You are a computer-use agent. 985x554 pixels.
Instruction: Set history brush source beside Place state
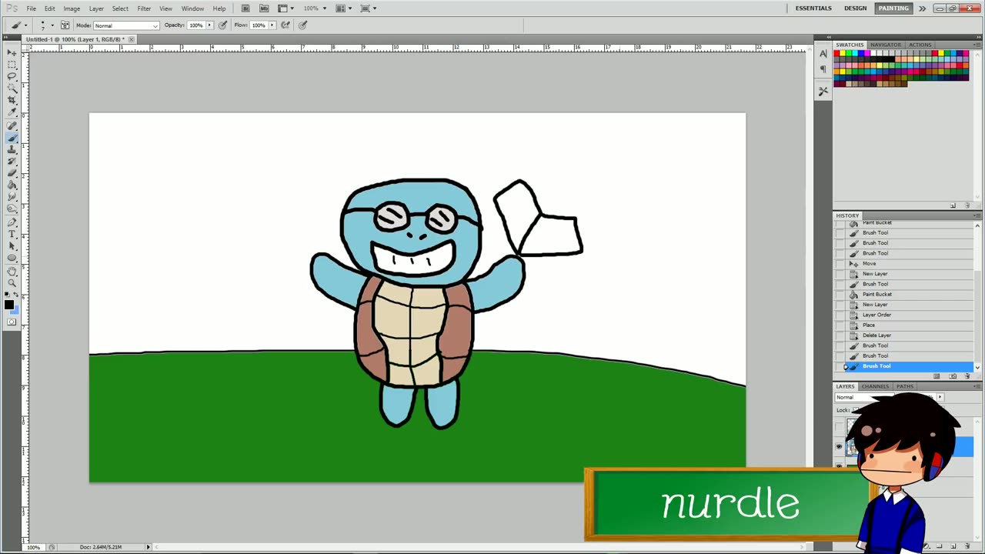tap(840, 325)
